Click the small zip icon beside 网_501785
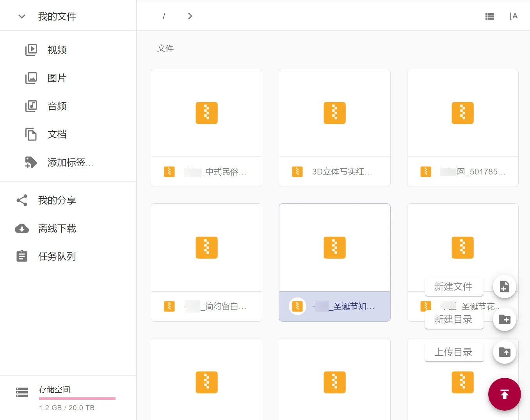Screen dimensions: 530x420 [426, 172]
